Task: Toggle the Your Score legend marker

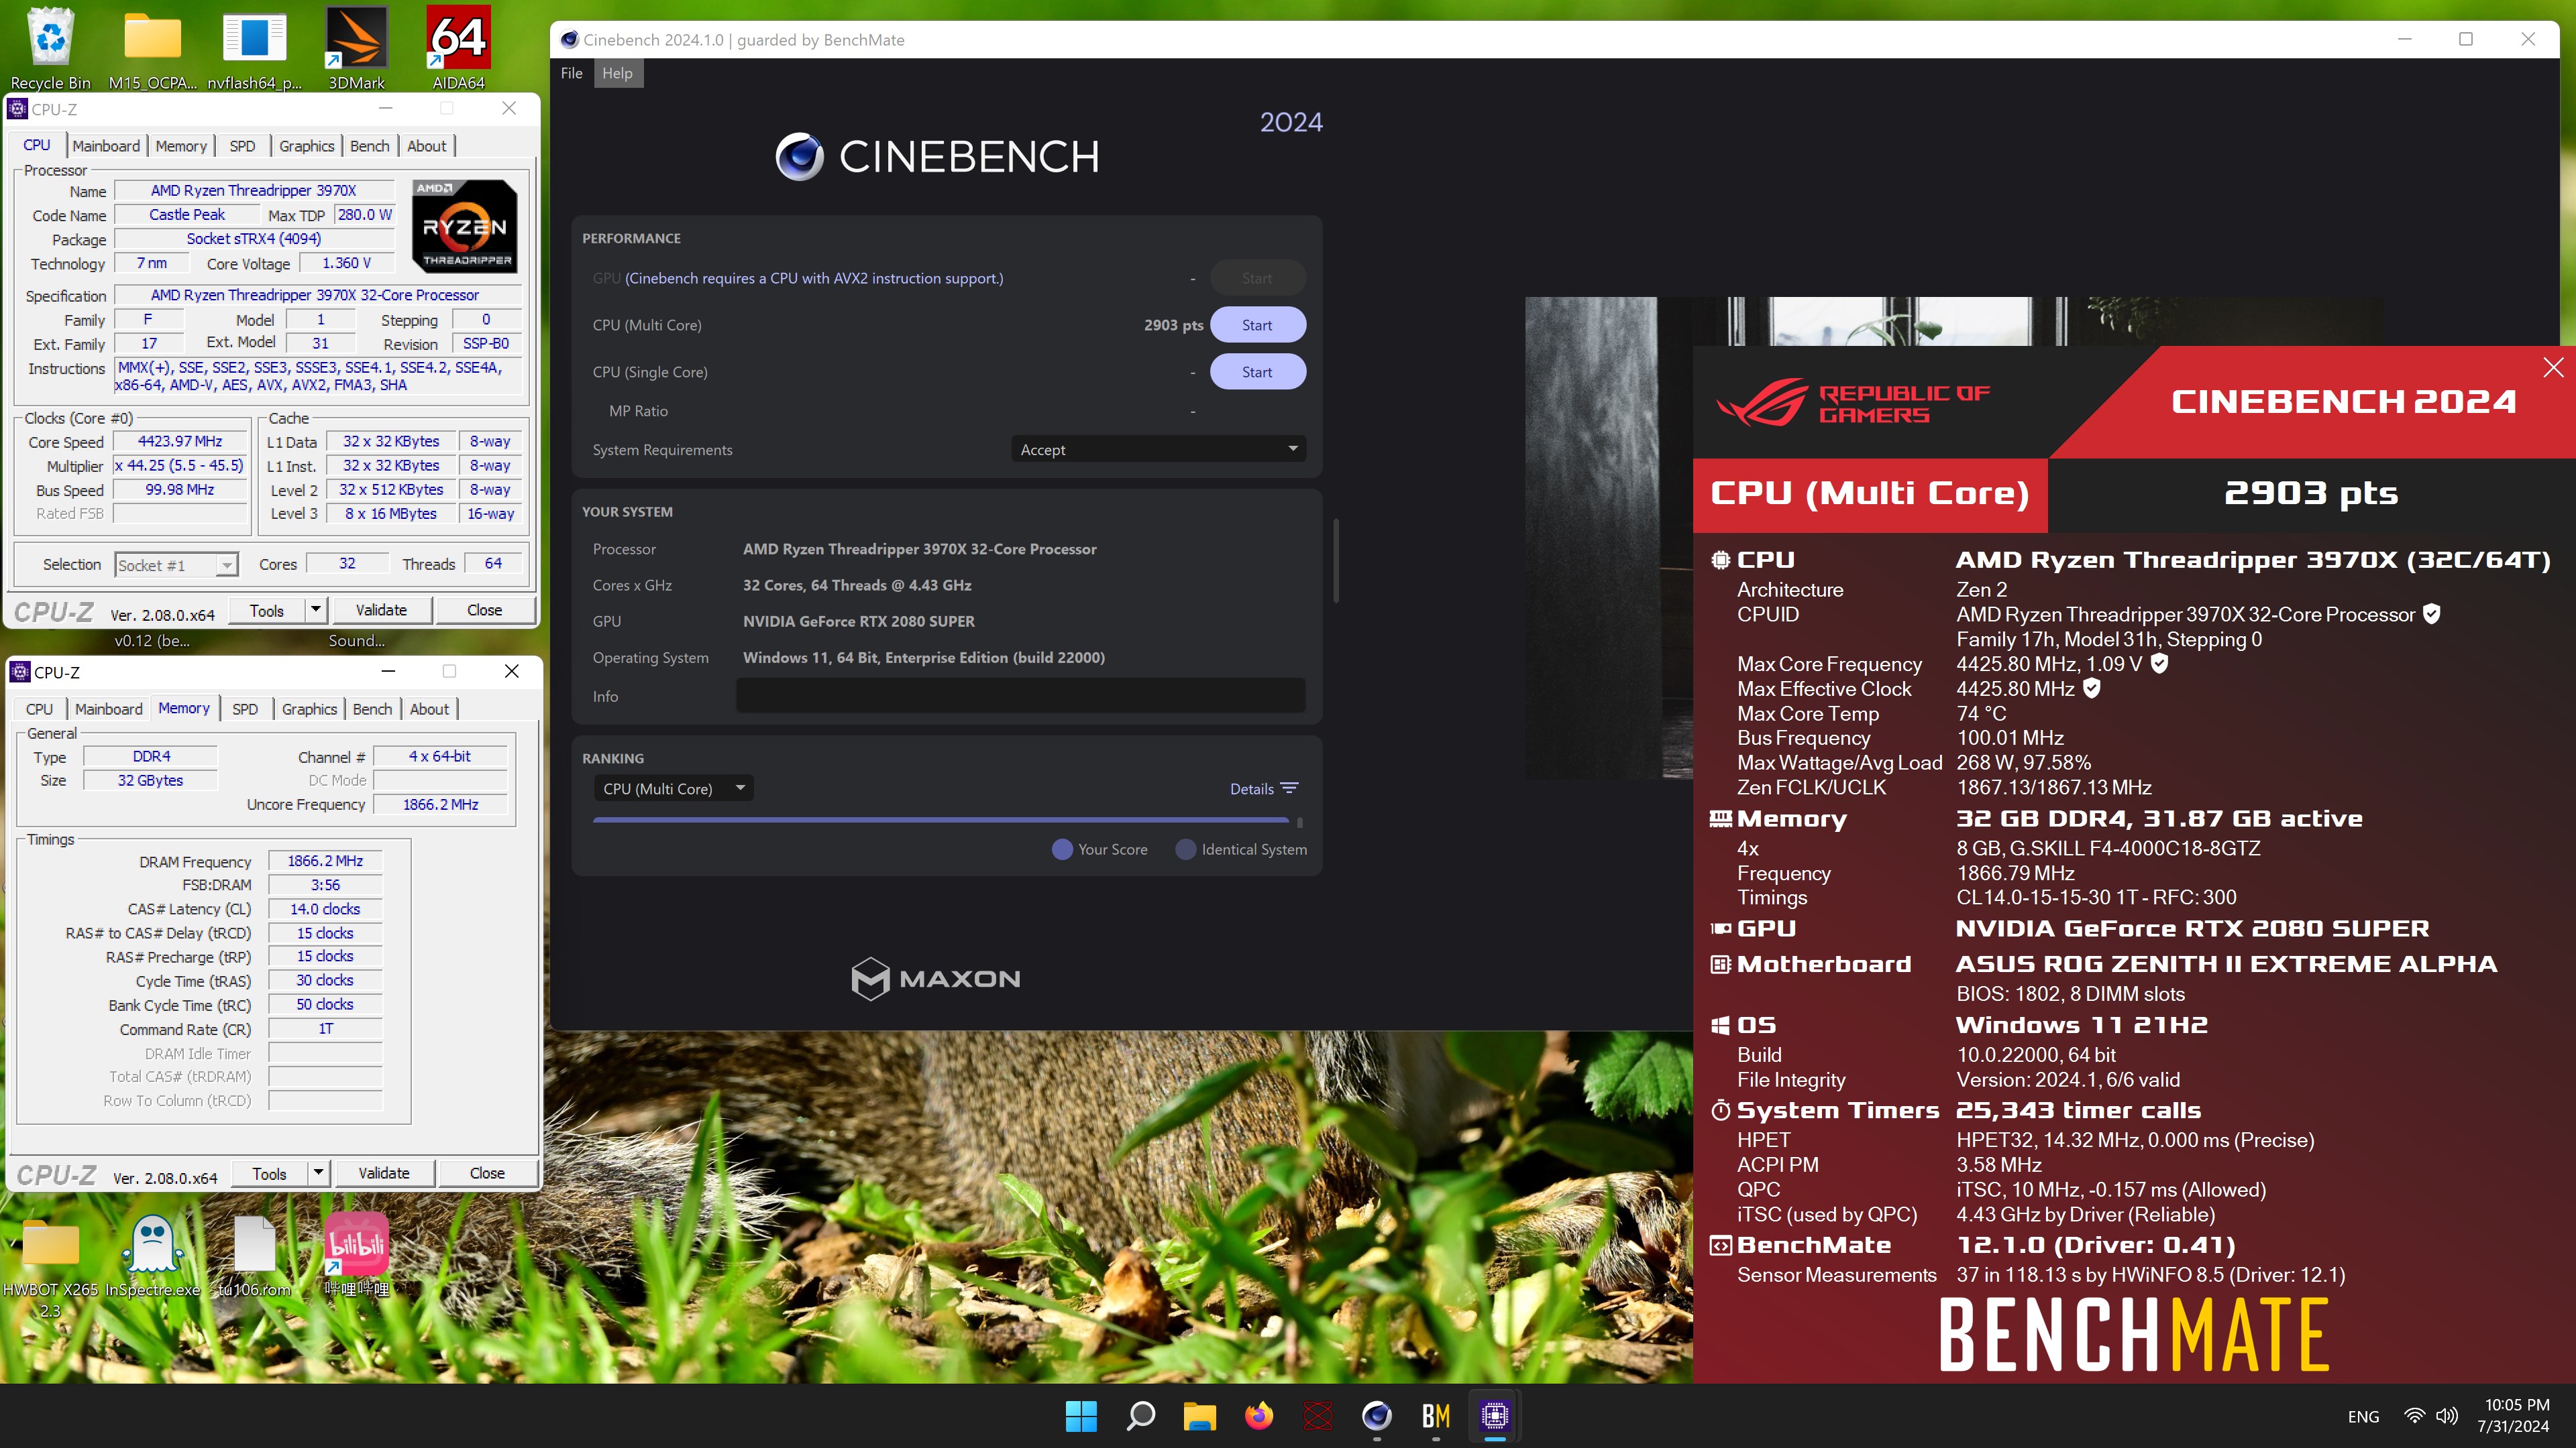Action: click(x=1062, y=849)
